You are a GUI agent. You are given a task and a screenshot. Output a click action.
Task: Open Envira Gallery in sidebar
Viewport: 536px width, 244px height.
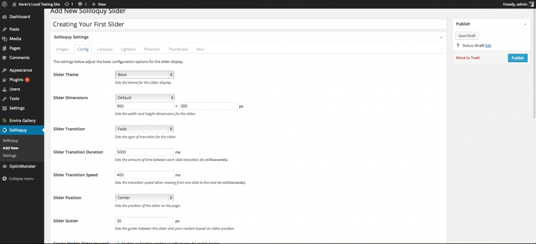[x=22, y=120]
